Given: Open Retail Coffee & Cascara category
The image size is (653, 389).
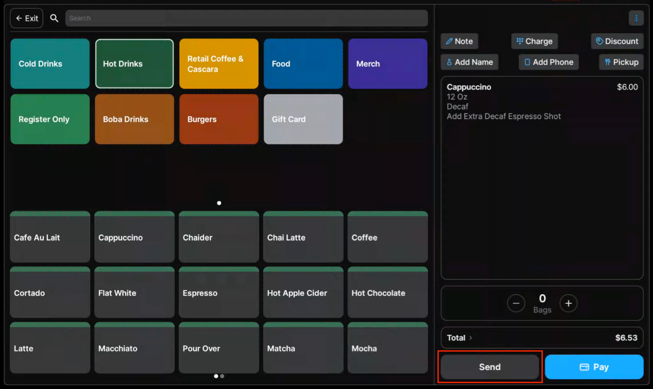Looking at the screenshot, I should pos(219,64).
